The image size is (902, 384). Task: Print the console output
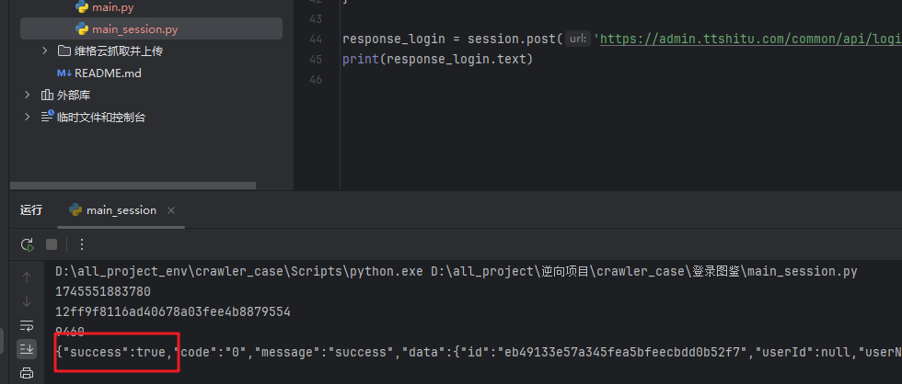[27, 372]
